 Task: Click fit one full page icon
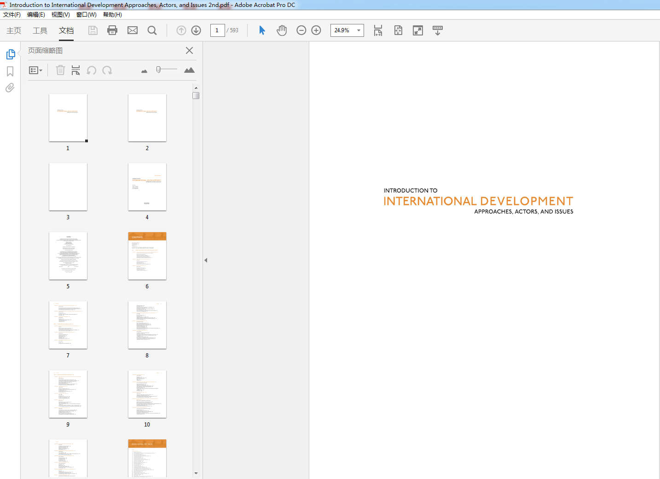(x=398, y=30)
